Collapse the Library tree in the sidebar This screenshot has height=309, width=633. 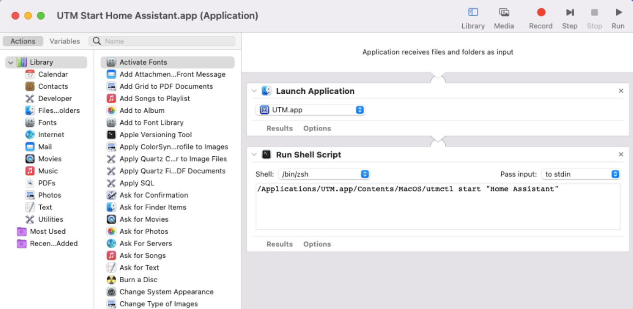pyautogui.click(x=10, y=62)
